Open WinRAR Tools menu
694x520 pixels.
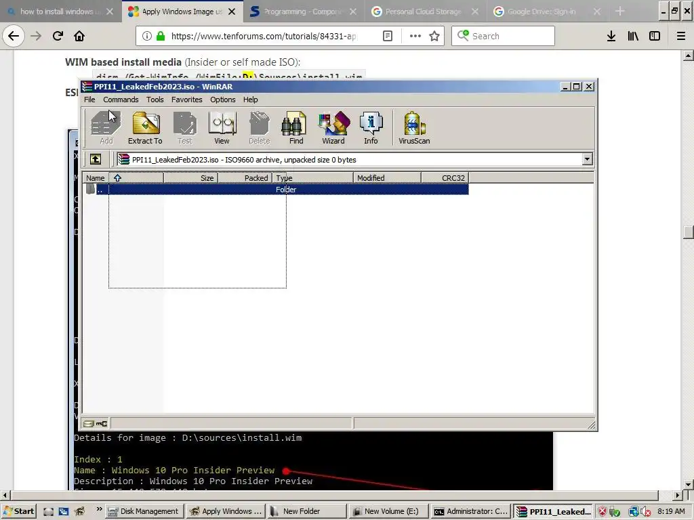point(155,100)
